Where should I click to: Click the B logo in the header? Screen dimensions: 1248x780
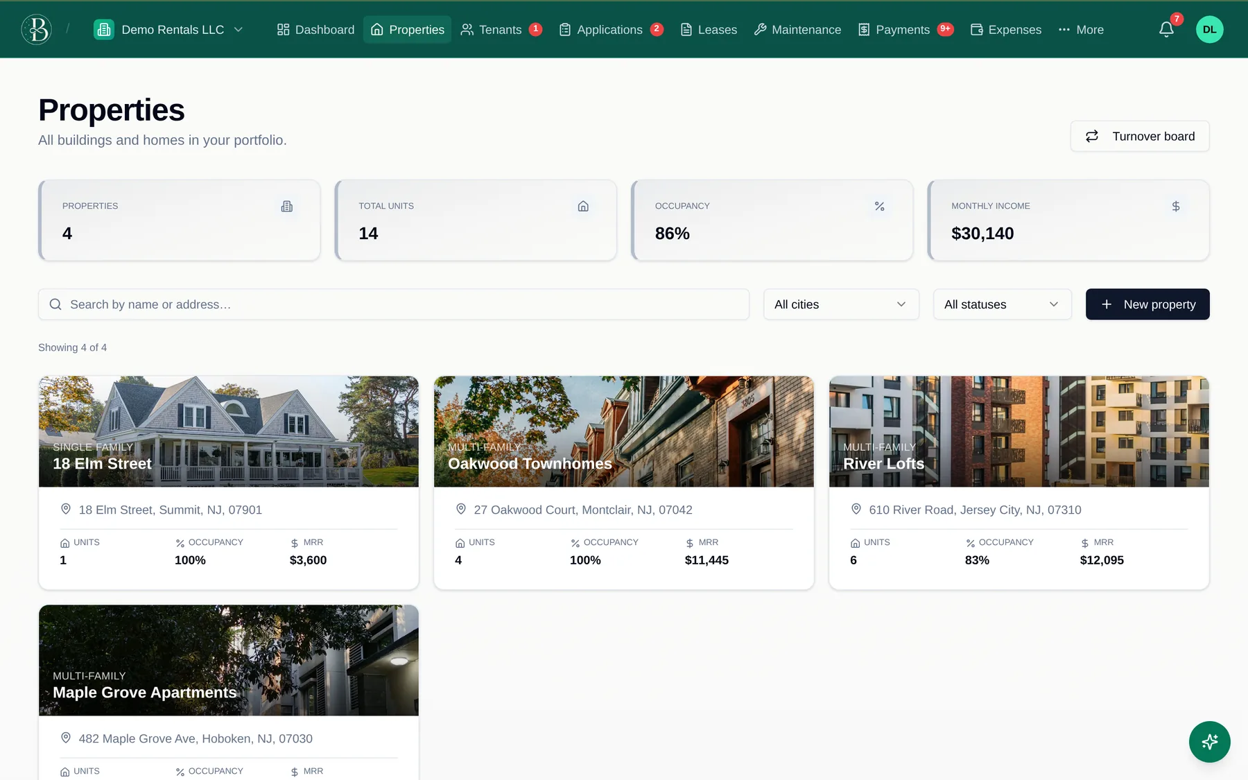(x=36, y=29)
